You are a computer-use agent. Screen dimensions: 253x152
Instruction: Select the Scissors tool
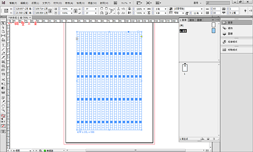3,80
